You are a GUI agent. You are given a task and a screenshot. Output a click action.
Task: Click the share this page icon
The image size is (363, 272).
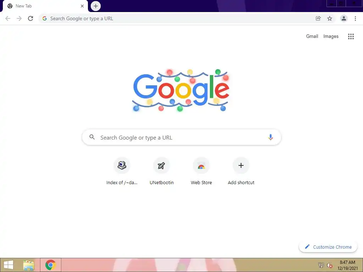(x=318, y=18)
